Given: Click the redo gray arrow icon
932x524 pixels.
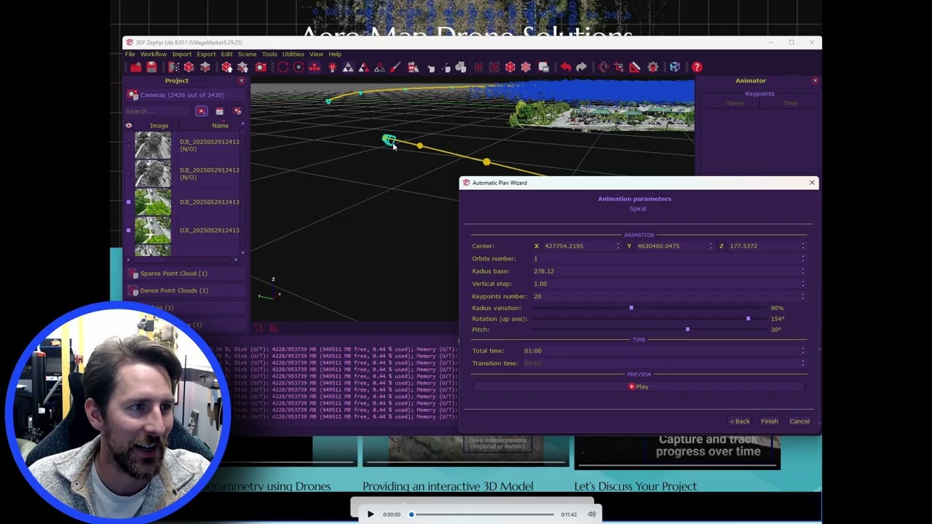Looking at the screenshot, I should pos(581,67).
